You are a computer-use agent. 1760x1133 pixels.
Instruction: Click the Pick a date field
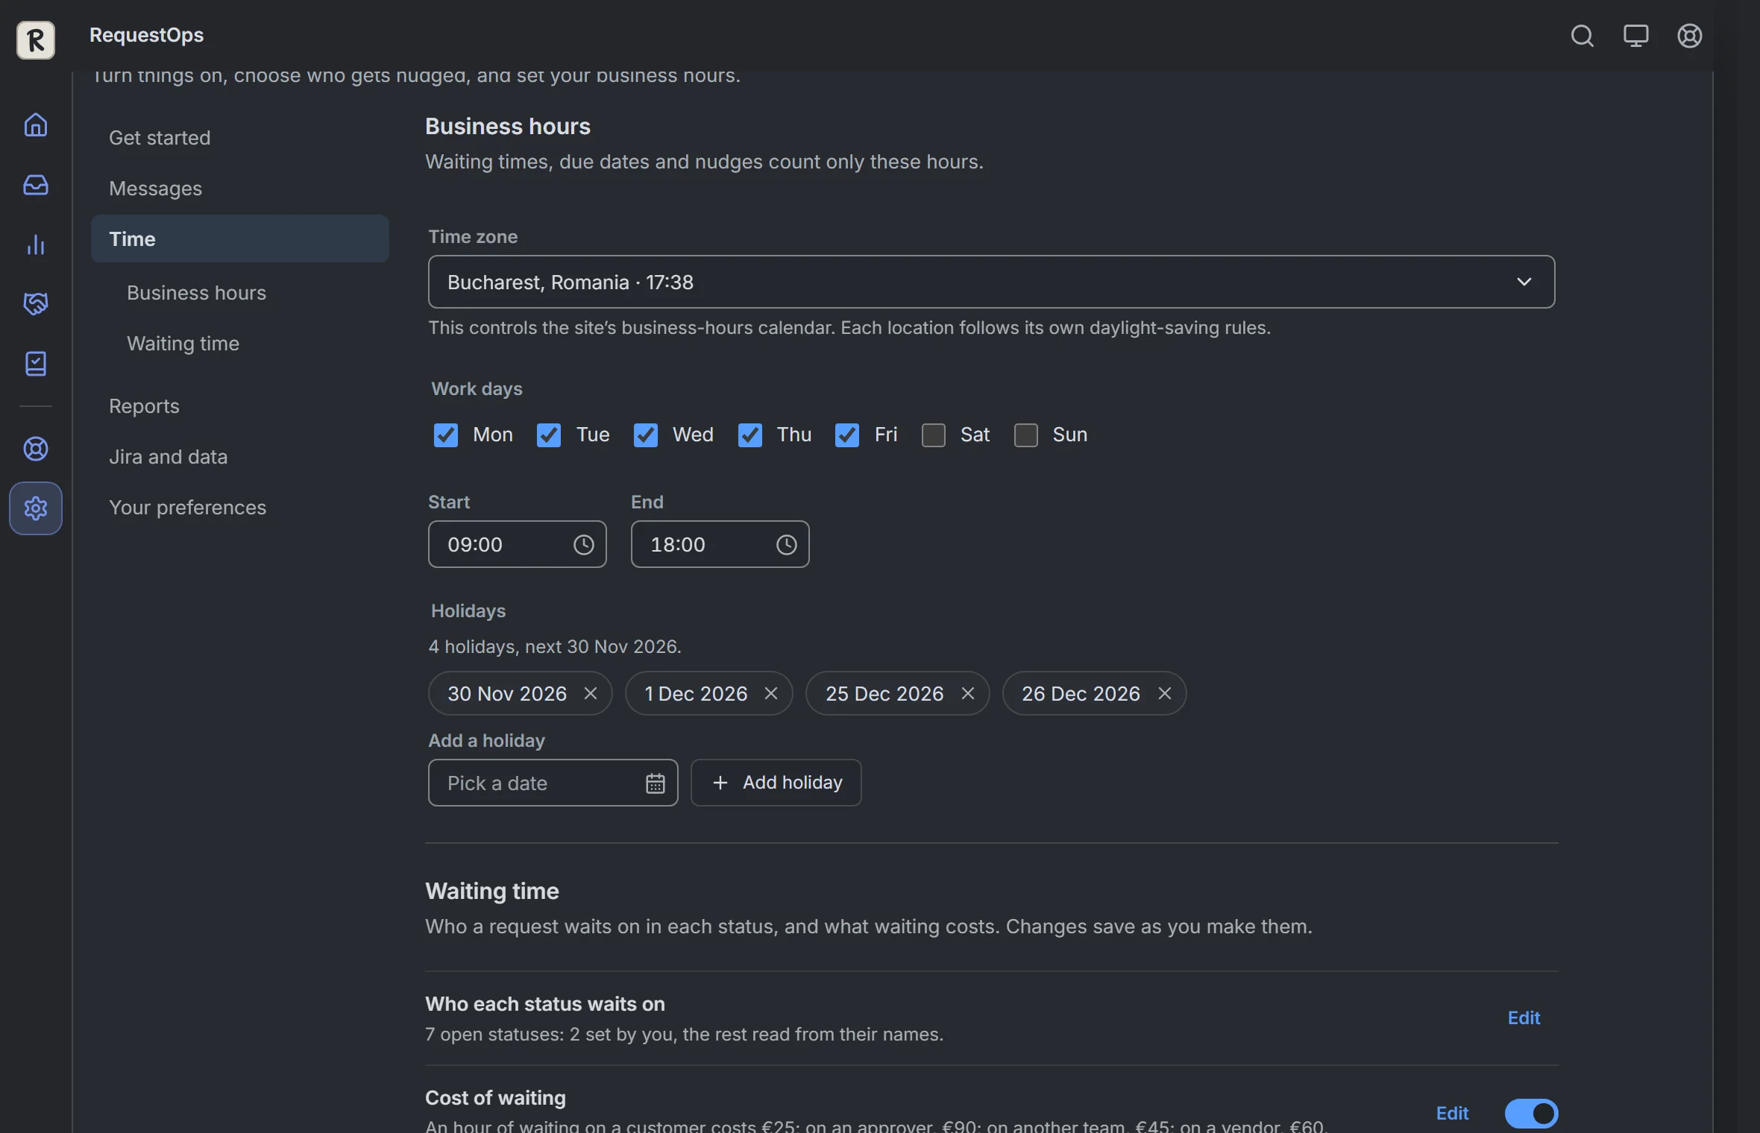553,783
